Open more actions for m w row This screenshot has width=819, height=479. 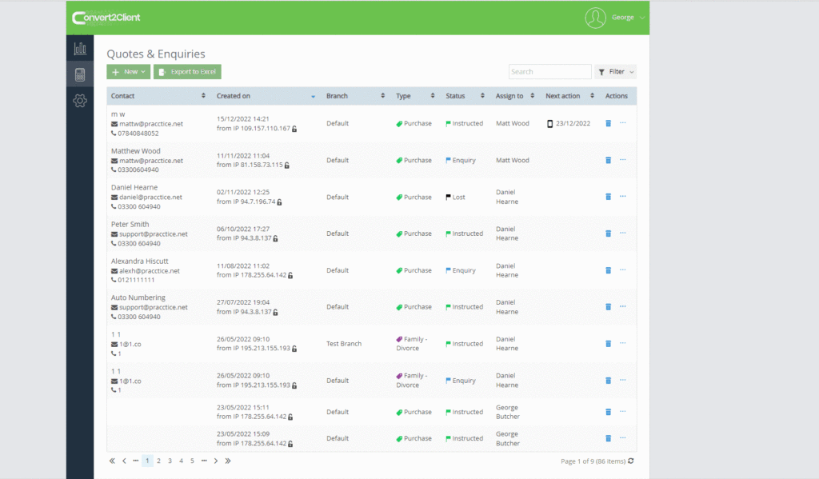tap(622, 123)
